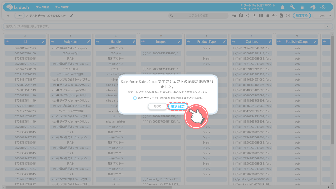Viewport: 336px width, 189px height.
Task: Click the column name search field
Action: 198,15
